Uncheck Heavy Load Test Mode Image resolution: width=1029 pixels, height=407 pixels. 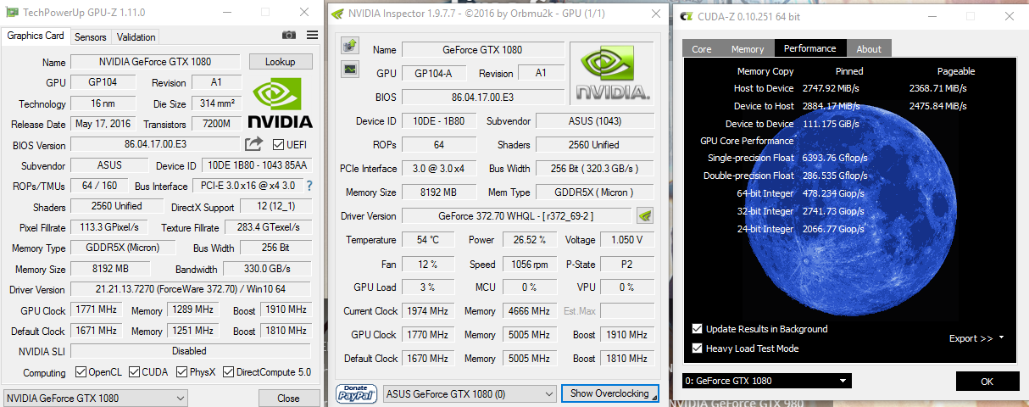pyautogui.click(x=698, y=348)
